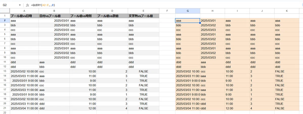Click cell G21 with 2025/03/04 datetime
The height and width of the screenshot is (114, 303).
pos(188,108)
